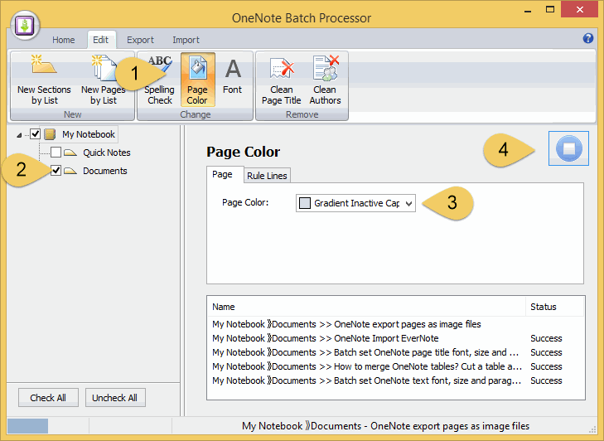604x441 pixels.
Task: Click the Page Color preview swatch
Action: coord(305,203)
